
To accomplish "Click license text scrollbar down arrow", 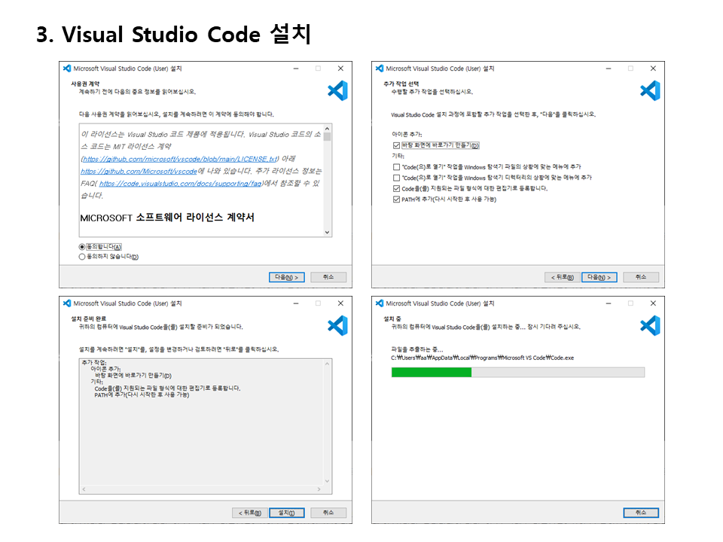I will click(x=328, y=233).
